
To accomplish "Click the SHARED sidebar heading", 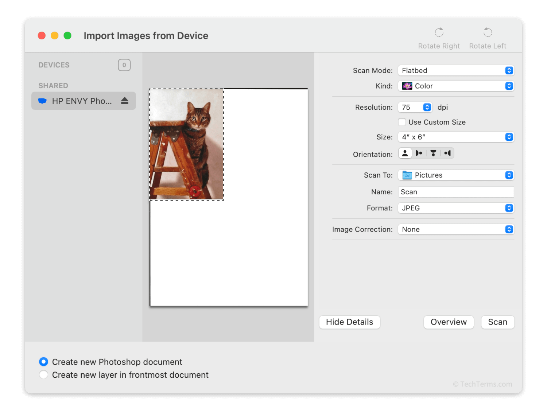I will (53, 86).
